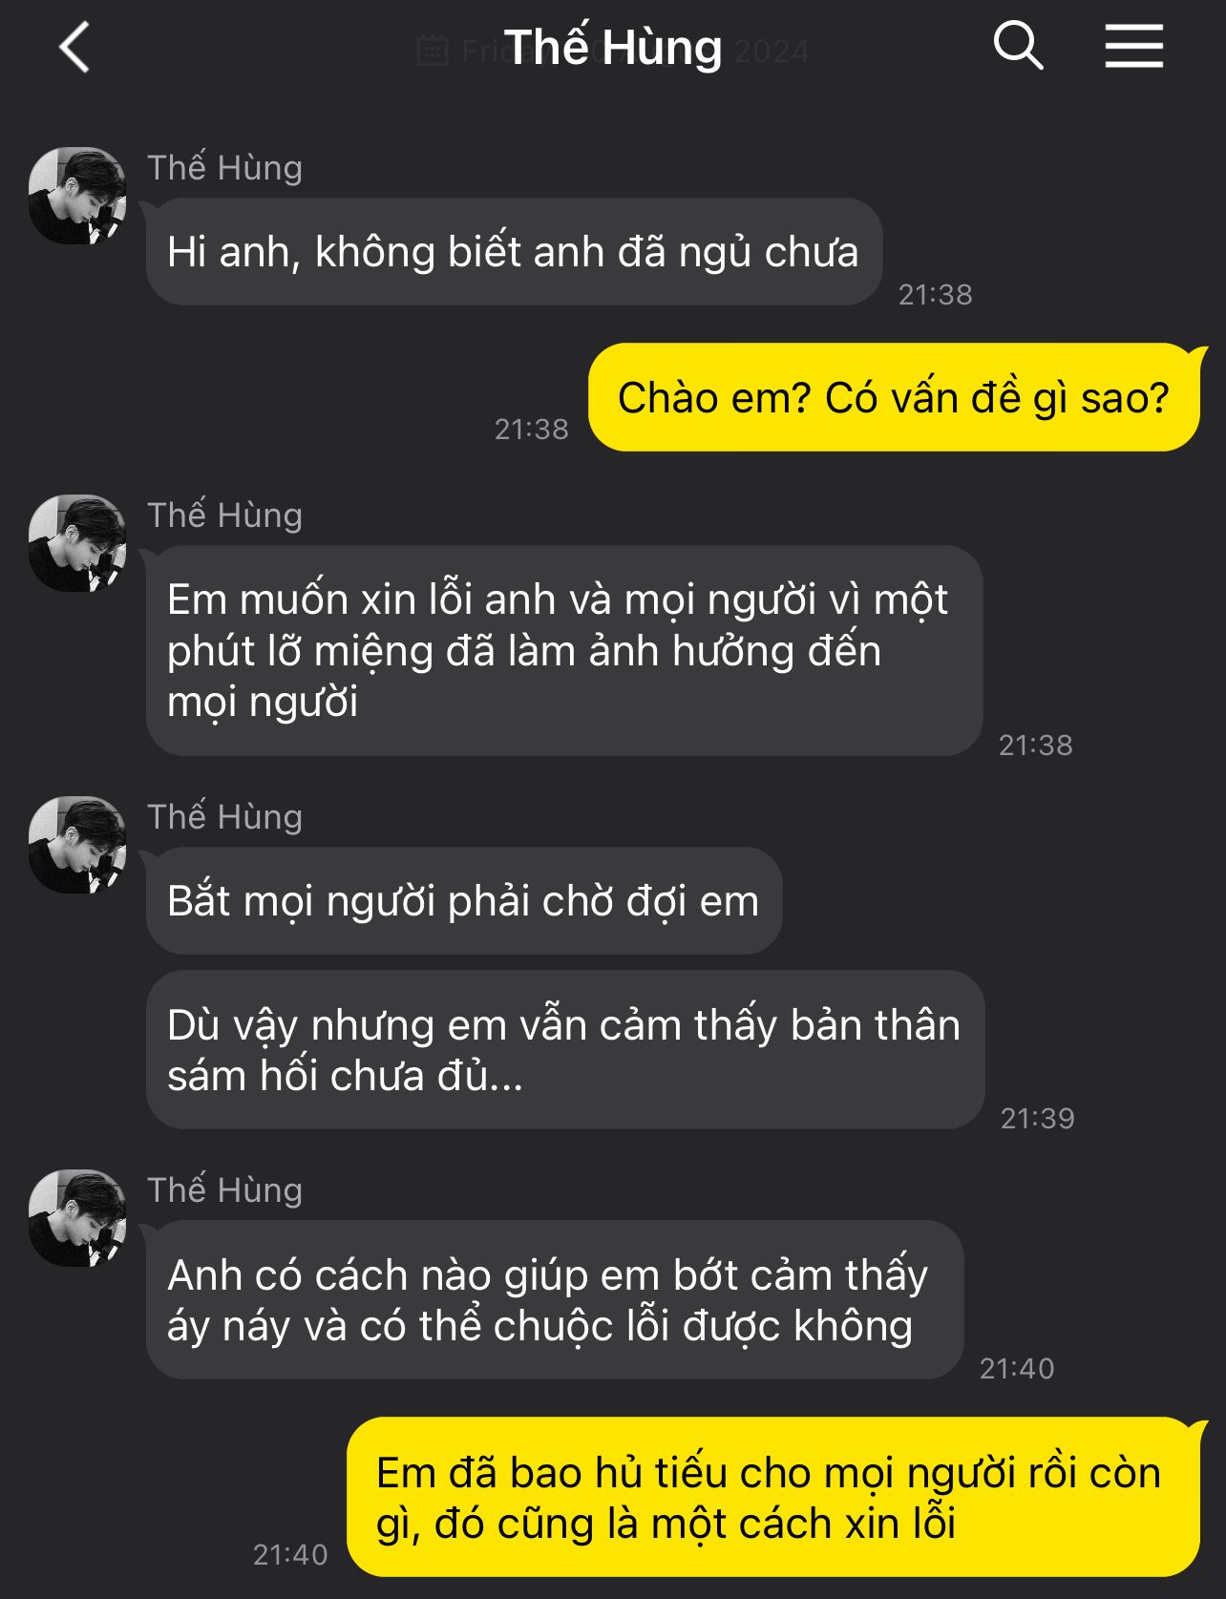Tap the avatar beside 'Hi anh' message
Screen dimensions: 1226x1599
tap(77, 196)
